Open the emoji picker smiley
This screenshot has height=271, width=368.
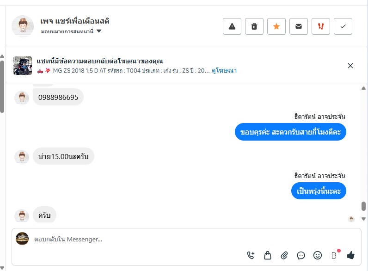318,255
